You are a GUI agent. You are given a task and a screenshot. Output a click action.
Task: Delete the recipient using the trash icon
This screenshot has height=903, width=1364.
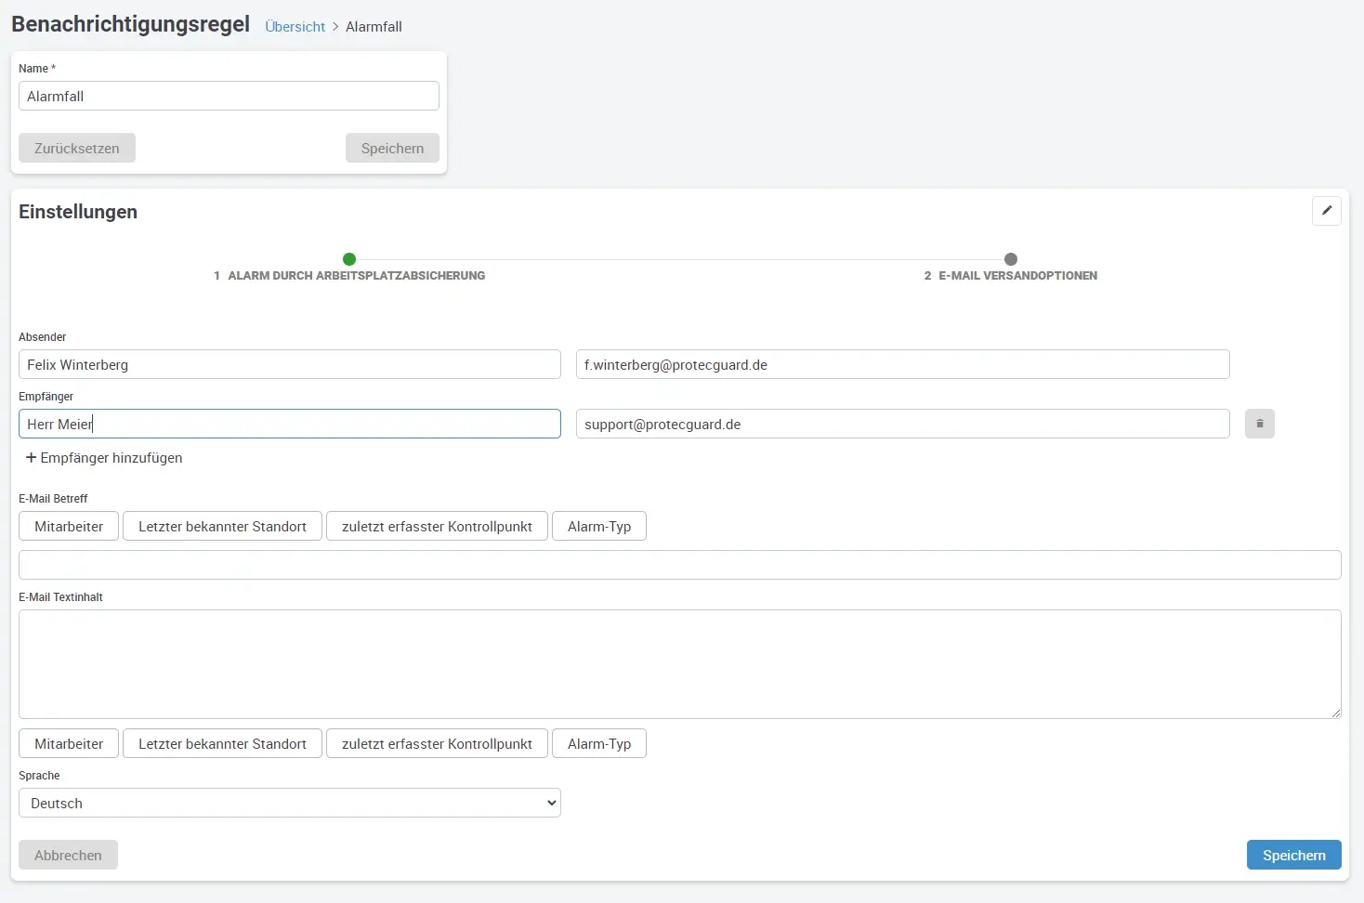click(x=1259, y=424)
